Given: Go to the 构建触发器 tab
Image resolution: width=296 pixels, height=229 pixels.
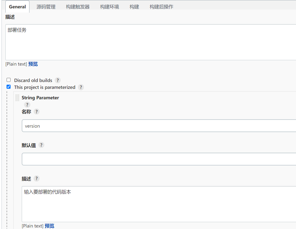Looking at the screenshot, I should 78,7.
